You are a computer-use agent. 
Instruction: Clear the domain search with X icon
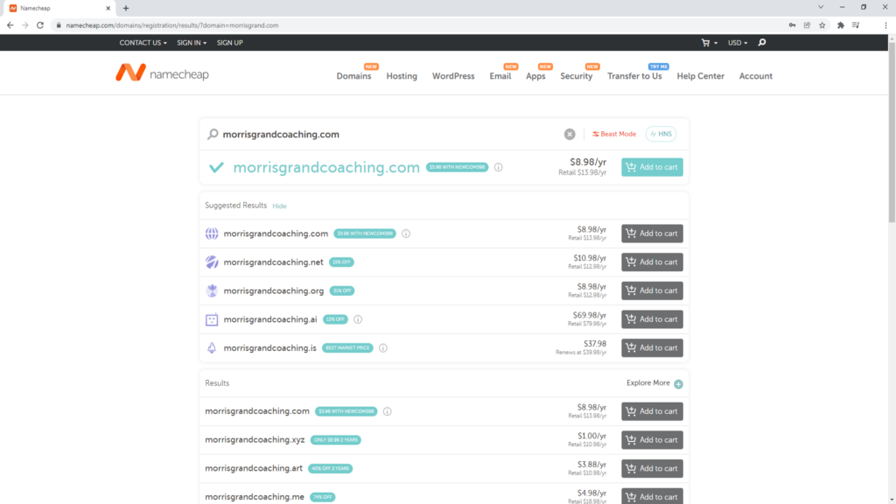(570, 134)
